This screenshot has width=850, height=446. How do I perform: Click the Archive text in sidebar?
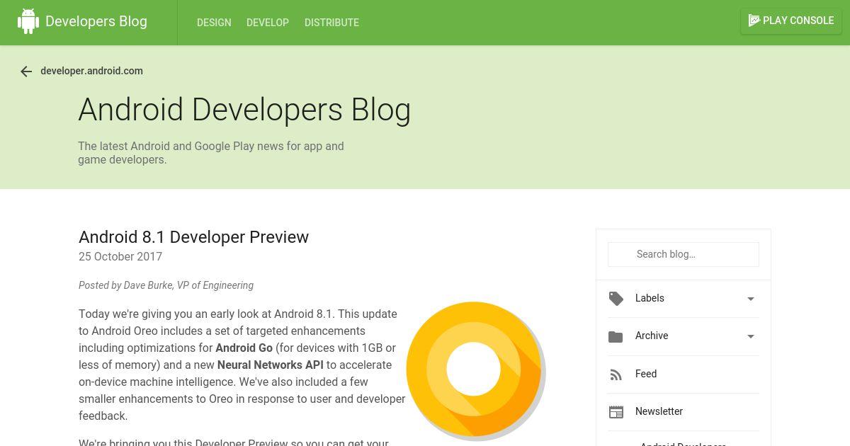(x=652, y=336)
